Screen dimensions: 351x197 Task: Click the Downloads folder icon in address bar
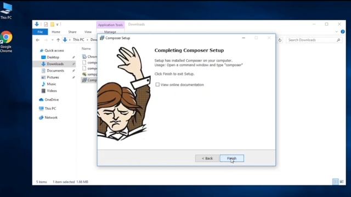click(65, 40)
